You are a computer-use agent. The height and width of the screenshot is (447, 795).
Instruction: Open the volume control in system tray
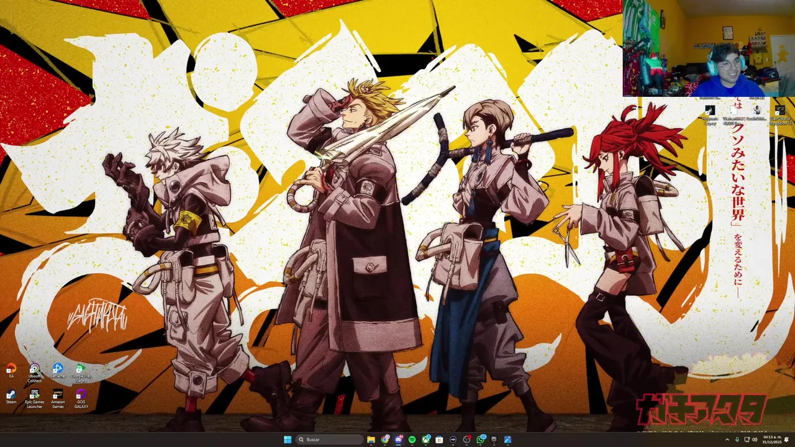(x=755, y=440)
